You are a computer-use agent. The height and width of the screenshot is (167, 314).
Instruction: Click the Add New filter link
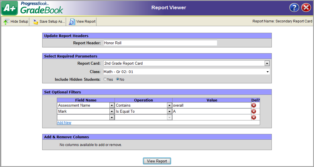click(x=64, y=123)
